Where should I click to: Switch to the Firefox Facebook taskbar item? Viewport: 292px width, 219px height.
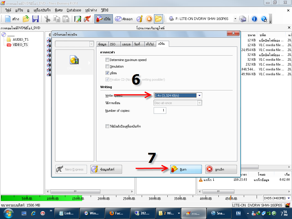pos(117,213)
